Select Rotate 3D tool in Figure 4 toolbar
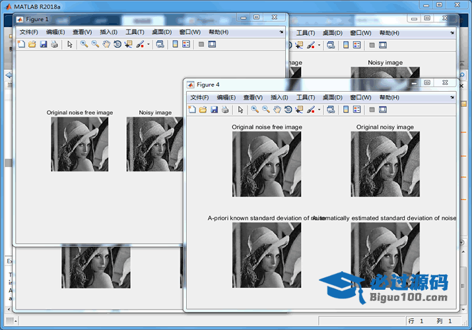This screenshot has width=472, height=330. tap(288, 110)
